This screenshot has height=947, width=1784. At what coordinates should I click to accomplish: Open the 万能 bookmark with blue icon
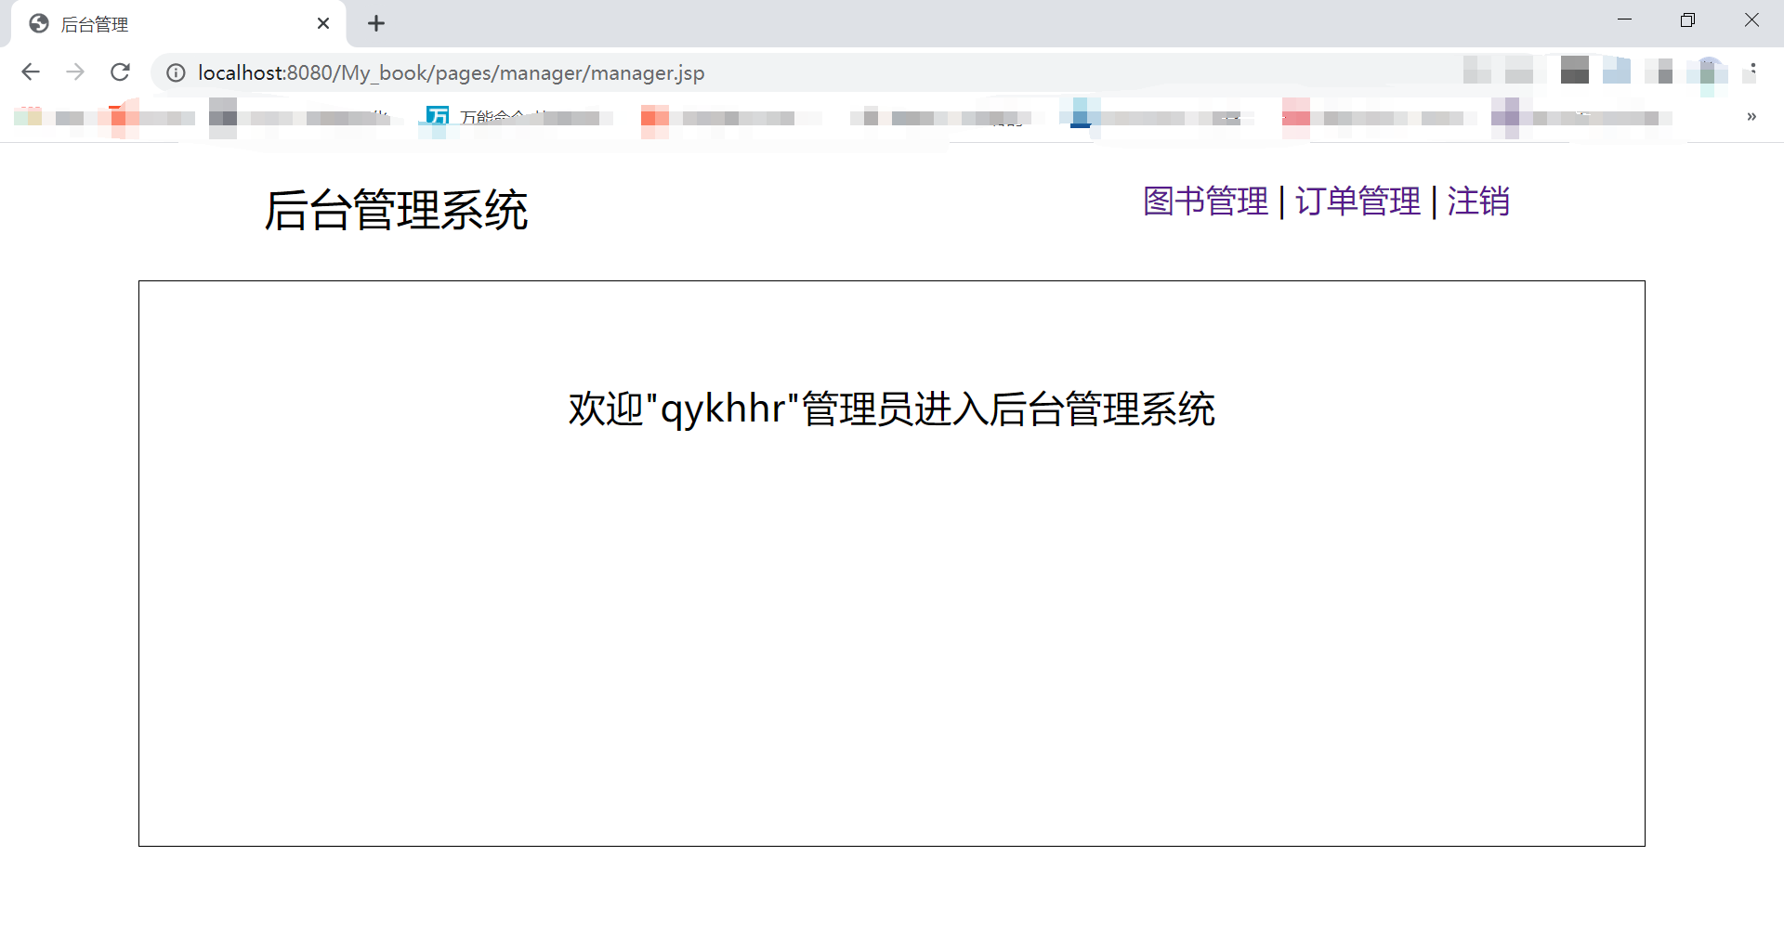(516, 117)
